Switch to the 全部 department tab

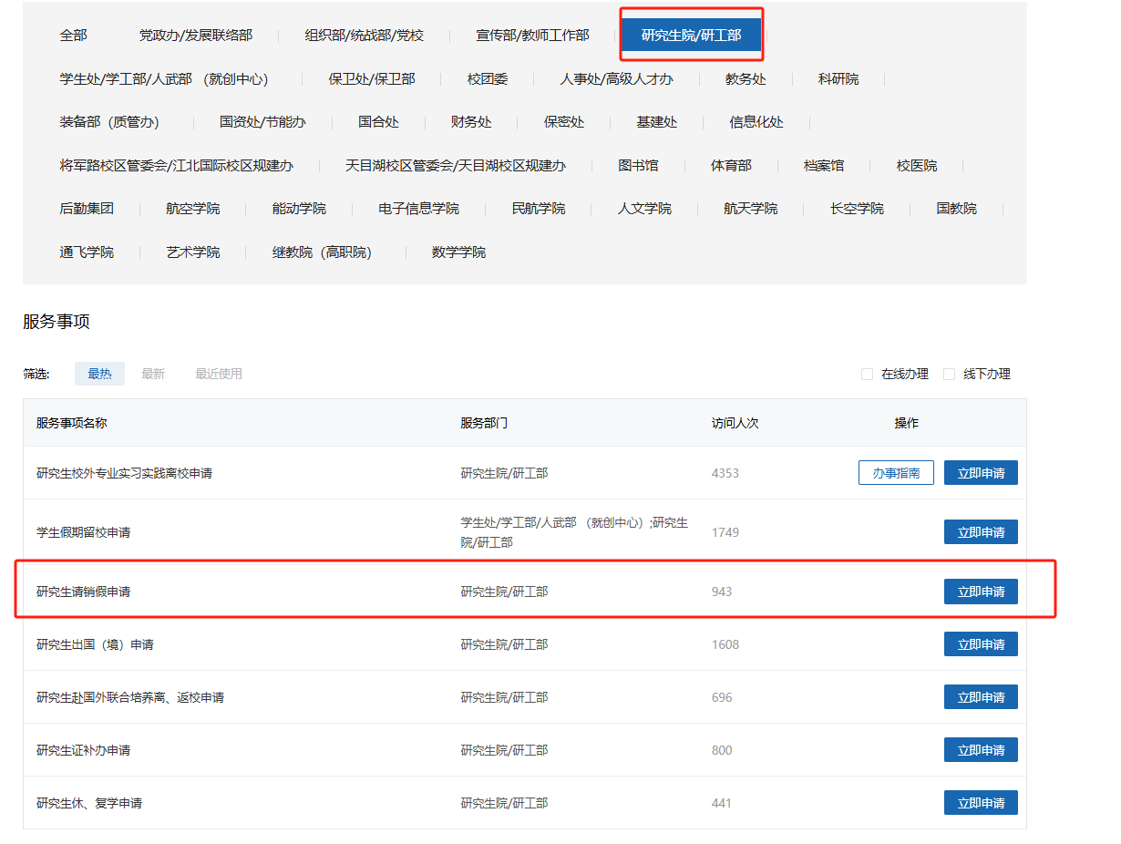(x=73, y=36)
